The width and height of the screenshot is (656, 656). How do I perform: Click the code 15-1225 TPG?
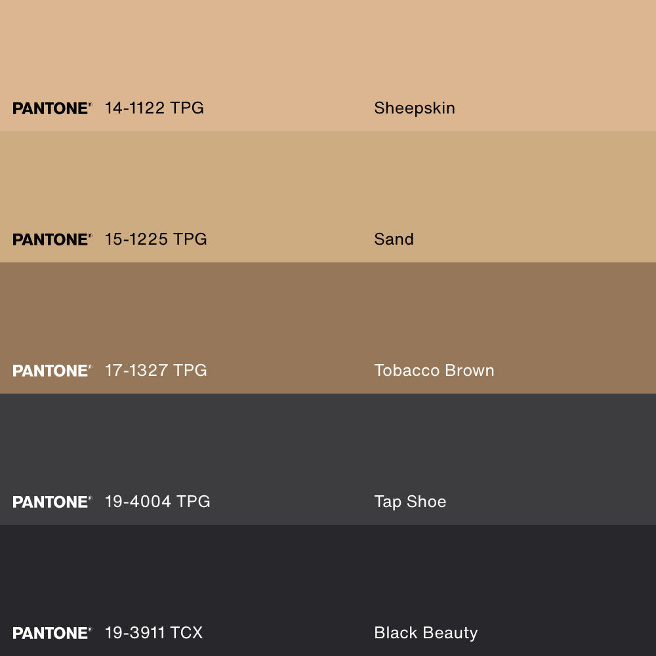point(155,239)
